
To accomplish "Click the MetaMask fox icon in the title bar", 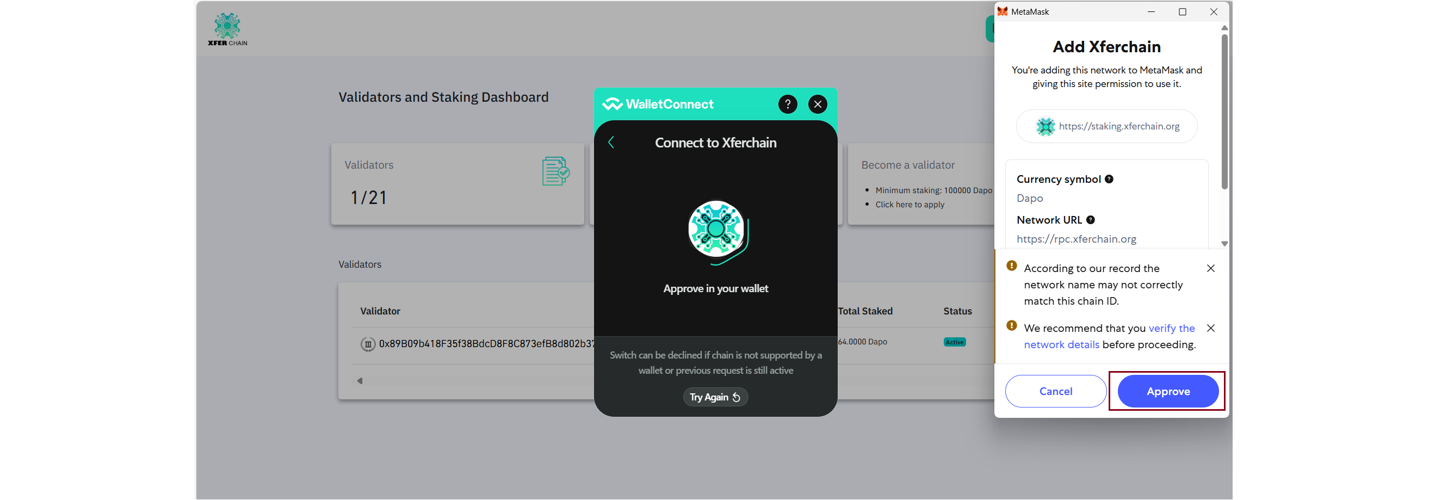I will [1002, 11].
